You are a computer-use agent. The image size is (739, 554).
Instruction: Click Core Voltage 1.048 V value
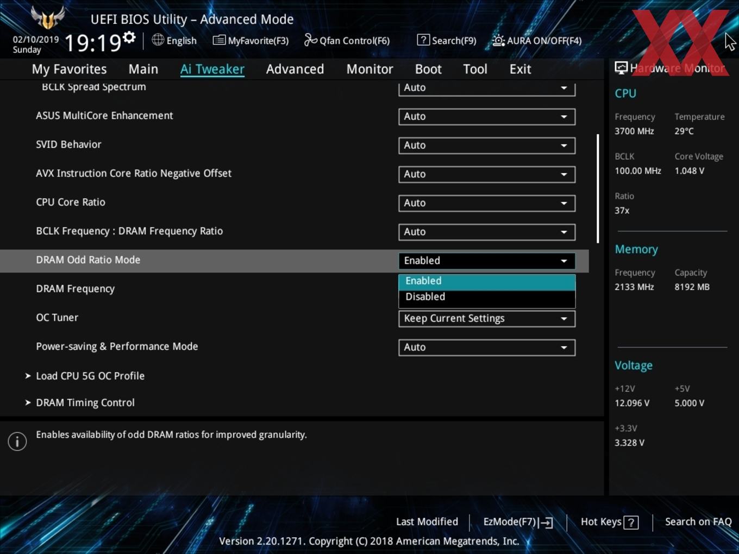click(690, 171)
